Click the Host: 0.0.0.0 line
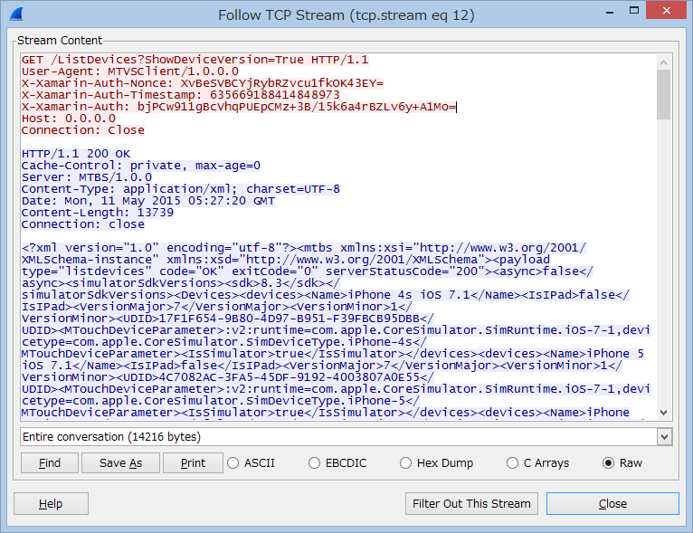 point(69,119)
